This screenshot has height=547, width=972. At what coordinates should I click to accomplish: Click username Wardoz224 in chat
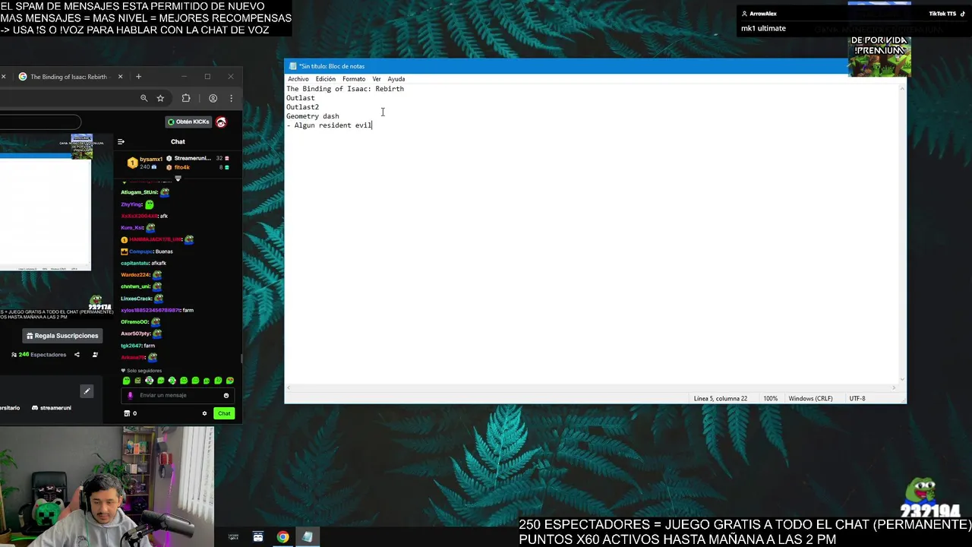pos(135,275)
